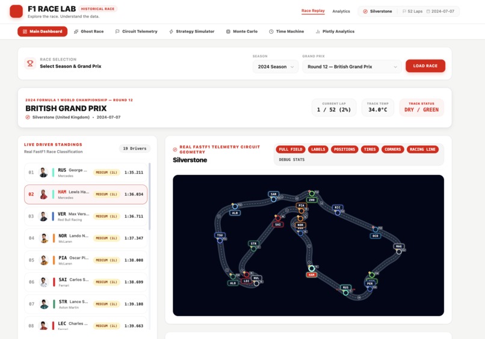
Task: Toggle the Full Field display option
Action: 291,149
